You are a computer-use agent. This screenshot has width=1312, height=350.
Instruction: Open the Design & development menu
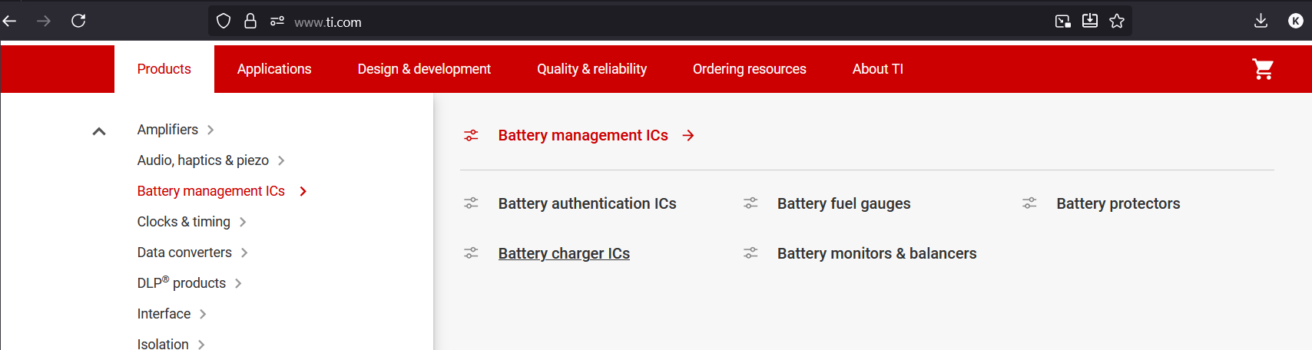tap(424, 69)
